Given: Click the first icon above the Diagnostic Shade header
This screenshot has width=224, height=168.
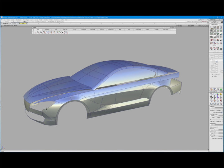Looking at the screenshot, I should pyautogui.click(x=211, y=89).
